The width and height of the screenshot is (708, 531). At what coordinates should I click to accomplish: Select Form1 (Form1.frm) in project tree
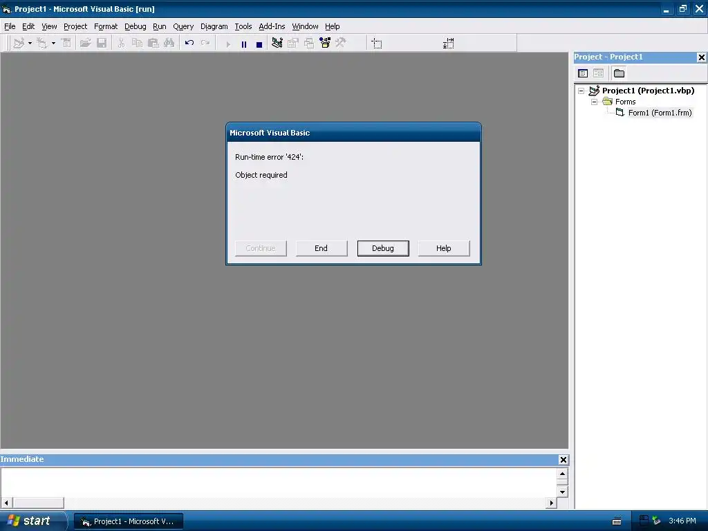(x=660, y=113)
